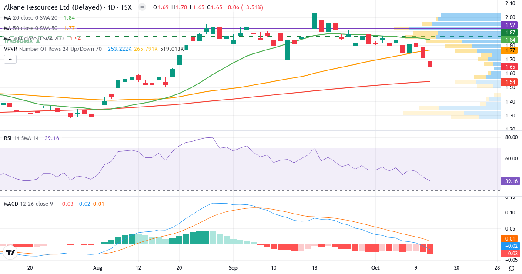
Task: Click the tall green Sep 18 candlestick
Action: (x=315, y=21)
